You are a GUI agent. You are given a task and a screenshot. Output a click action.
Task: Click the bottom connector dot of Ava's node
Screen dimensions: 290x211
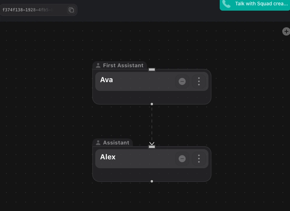152,104
